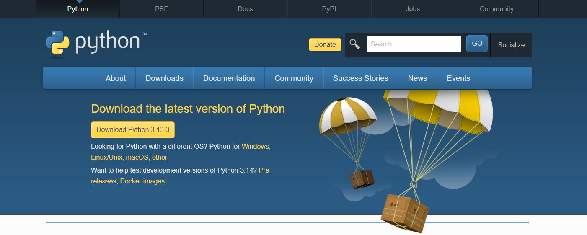Open the Success Stories menu
587x235 pixels.
360,78
